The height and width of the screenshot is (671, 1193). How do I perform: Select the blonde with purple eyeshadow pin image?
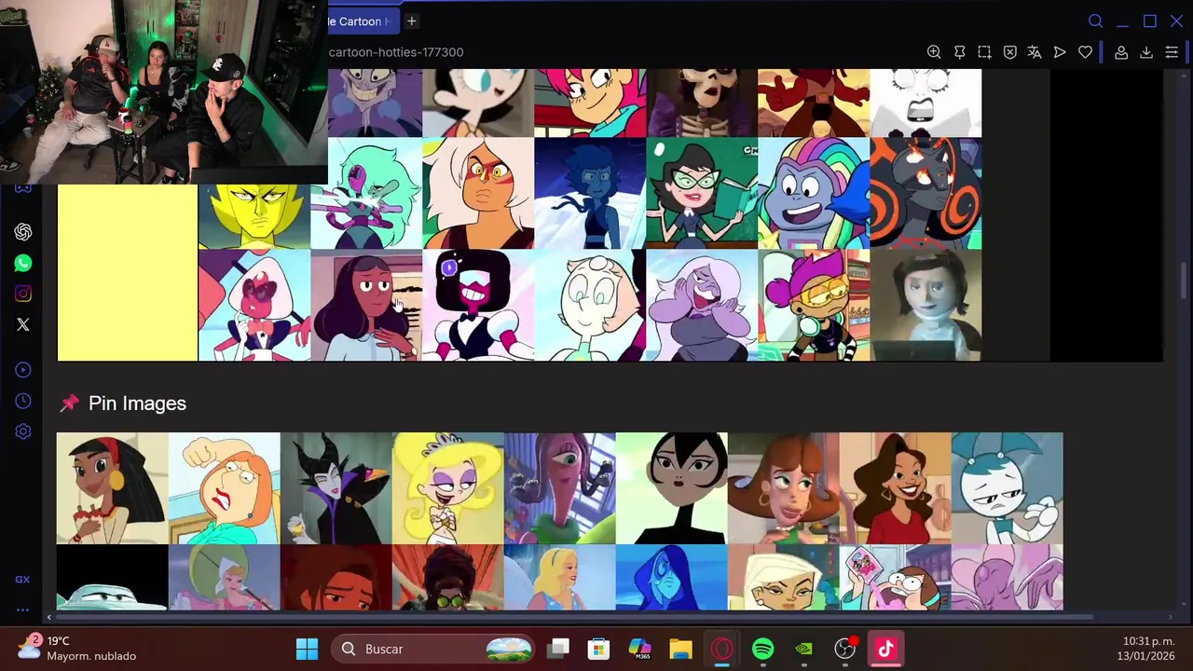click(x=448, y=488)
